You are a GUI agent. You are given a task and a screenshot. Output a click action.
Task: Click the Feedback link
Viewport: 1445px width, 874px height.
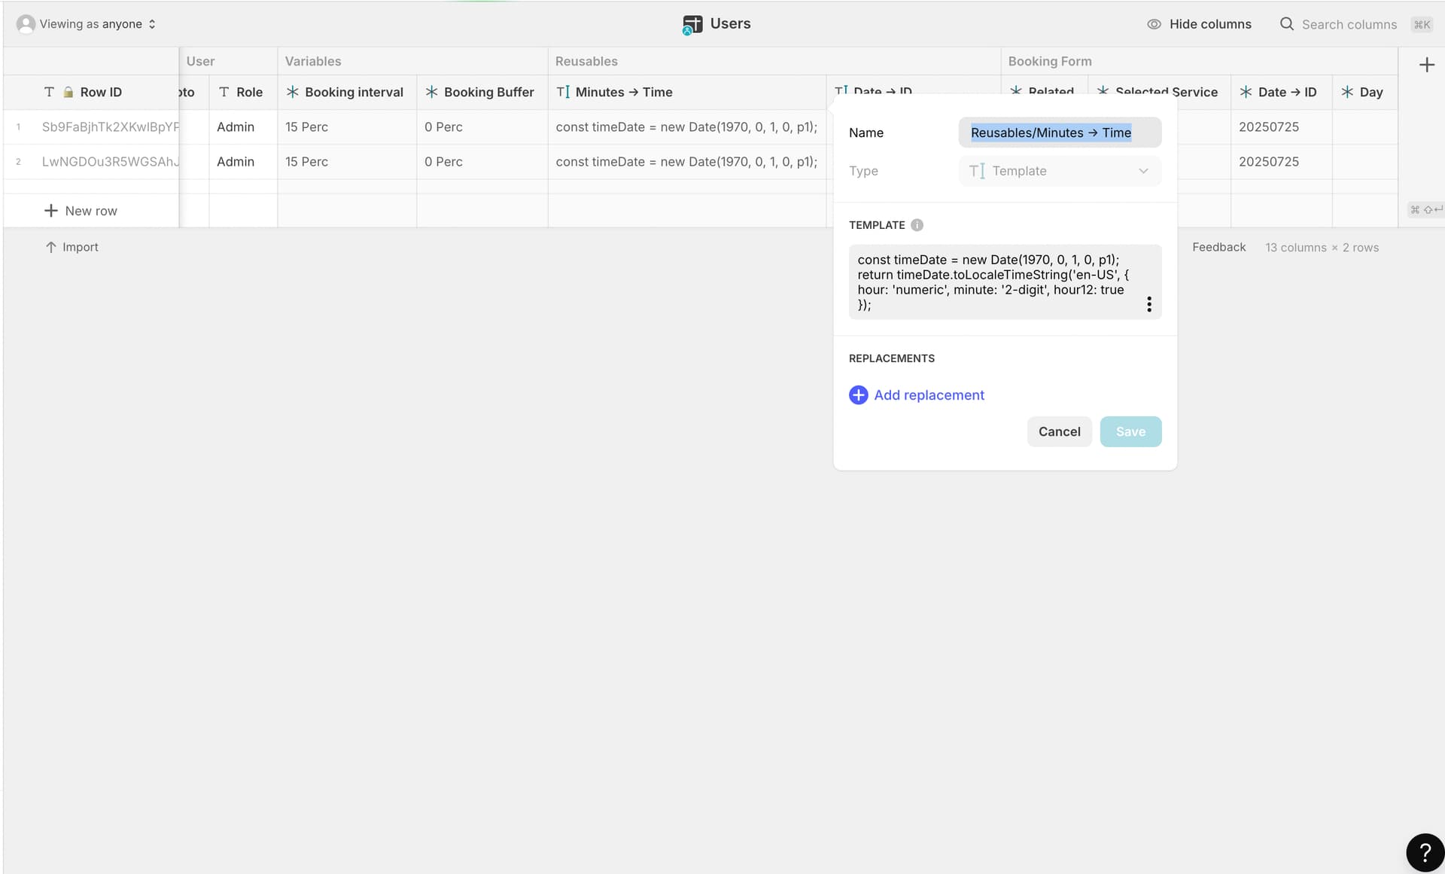pyautogui.click(x=1218, y=247)
